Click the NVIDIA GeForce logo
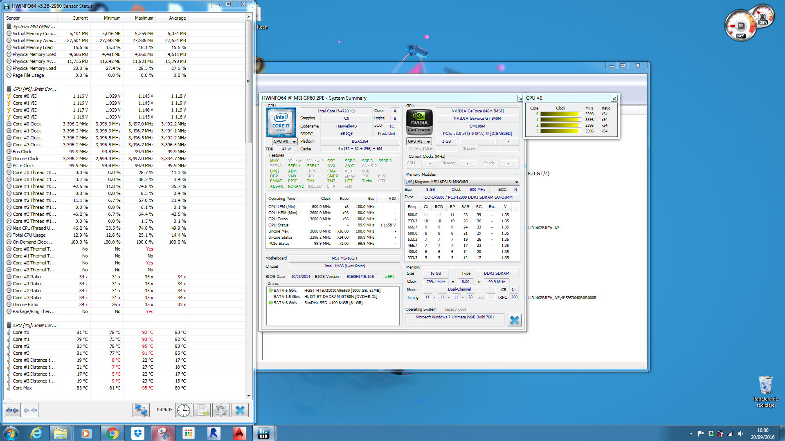Screen dimensions: 785x441 419,122
